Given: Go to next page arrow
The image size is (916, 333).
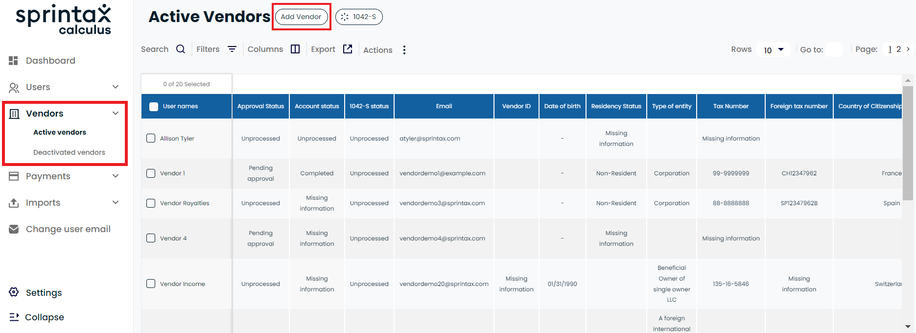Looking at the screenshot, I should (908, 49).
